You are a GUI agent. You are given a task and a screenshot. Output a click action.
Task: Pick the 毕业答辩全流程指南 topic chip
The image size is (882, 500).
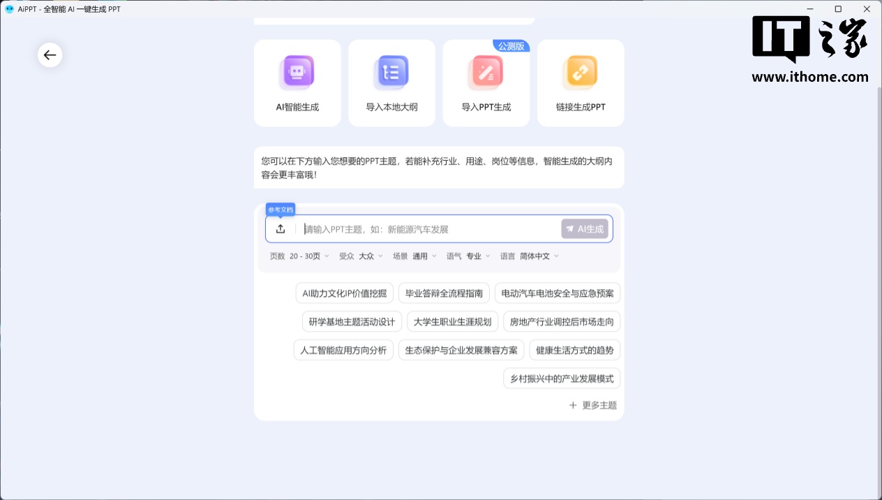[444, 293]
